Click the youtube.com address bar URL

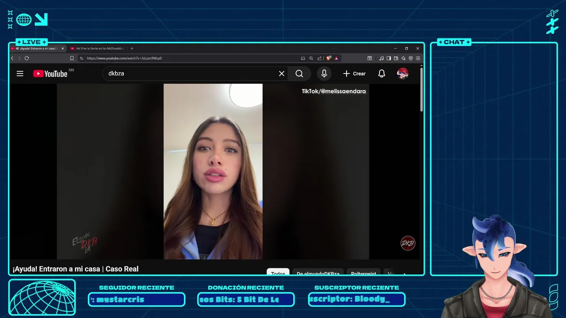point(124,58)
